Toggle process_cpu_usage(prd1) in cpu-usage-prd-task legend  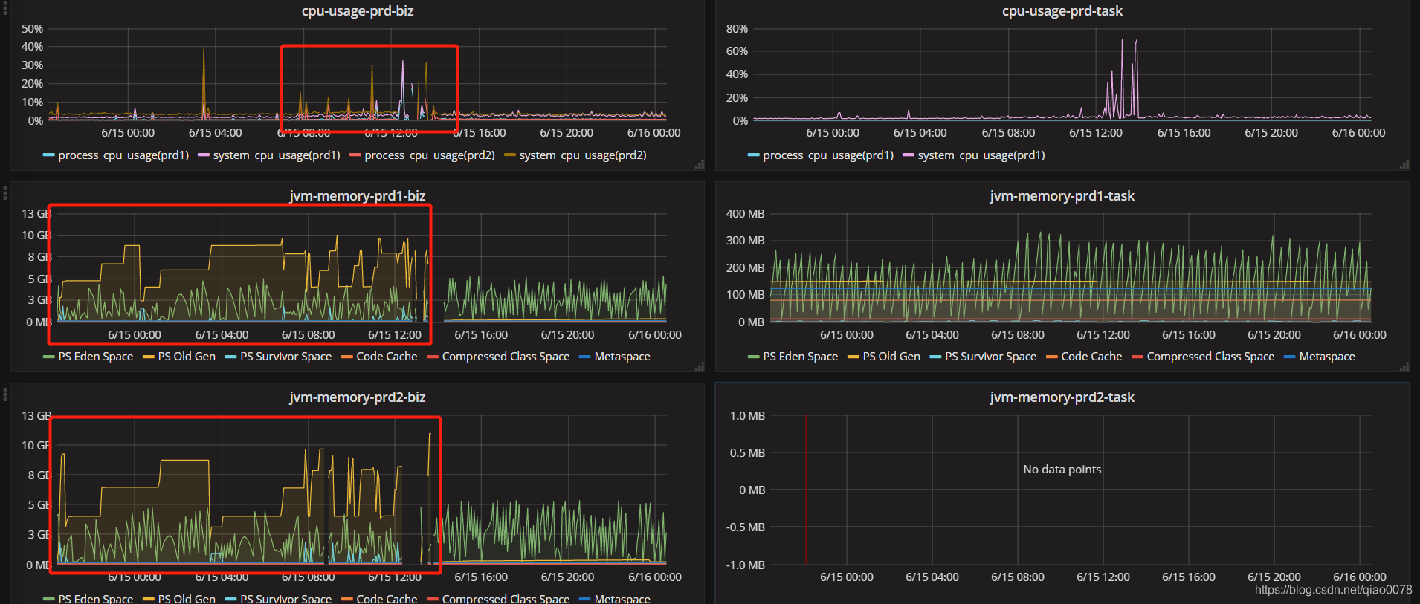pyautogui.click(x=828, y=155)
